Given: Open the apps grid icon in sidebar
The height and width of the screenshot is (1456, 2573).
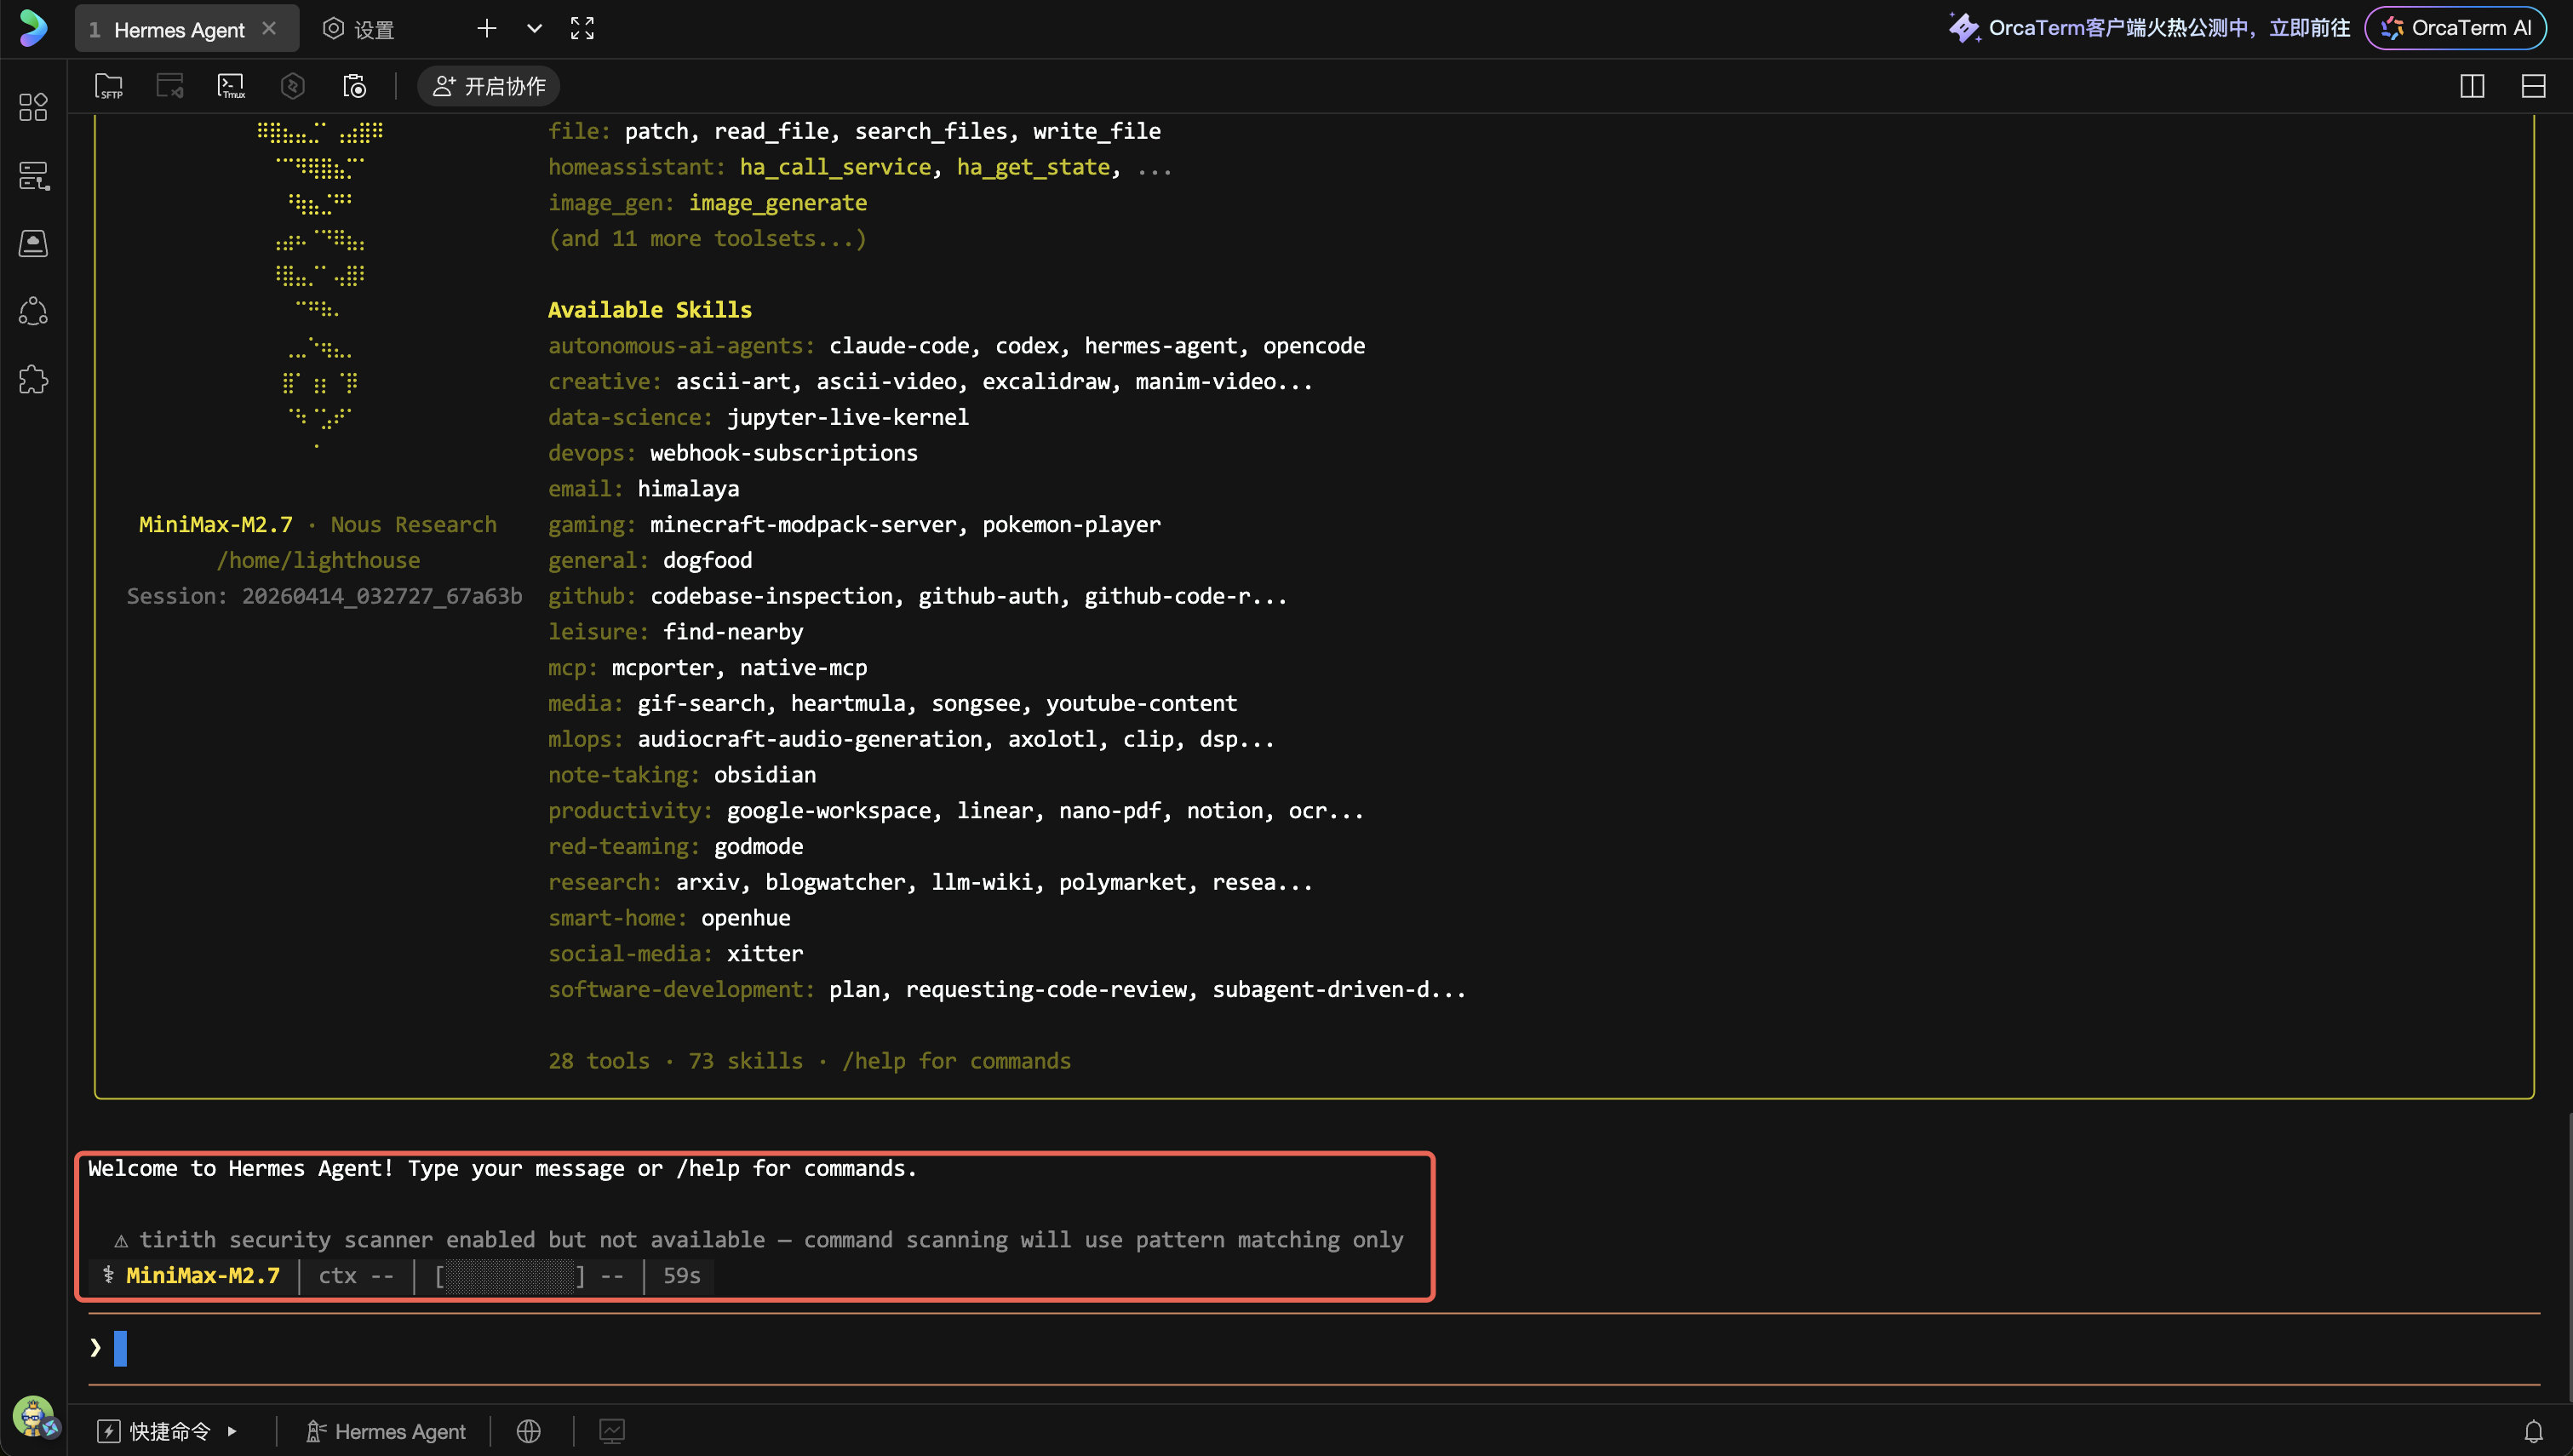Looking at the screenshot, I should click(x=33, y=107).
